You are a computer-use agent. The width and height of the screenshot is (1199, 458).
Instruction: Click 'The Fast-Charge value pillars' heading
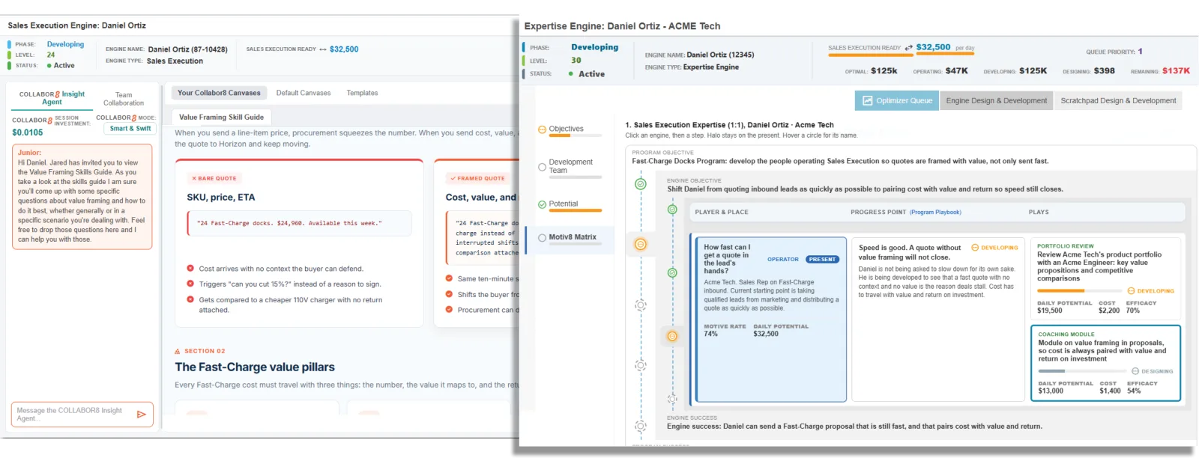click(x=255, y=367)
